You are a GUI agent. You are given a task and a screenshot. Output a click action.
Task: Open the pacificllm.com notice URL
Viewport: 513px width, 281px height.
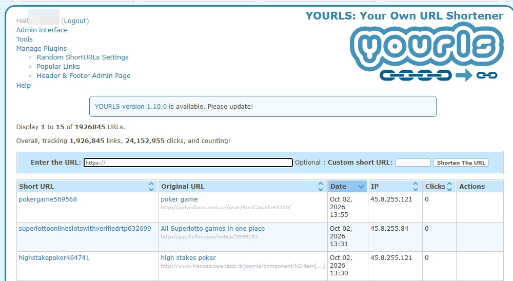point(209,236)
